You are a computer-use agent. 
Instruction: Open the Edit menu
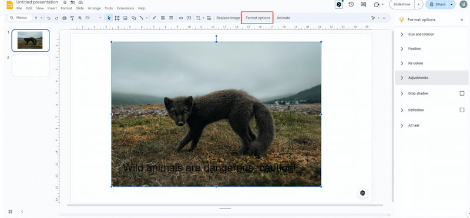point(29,8)
